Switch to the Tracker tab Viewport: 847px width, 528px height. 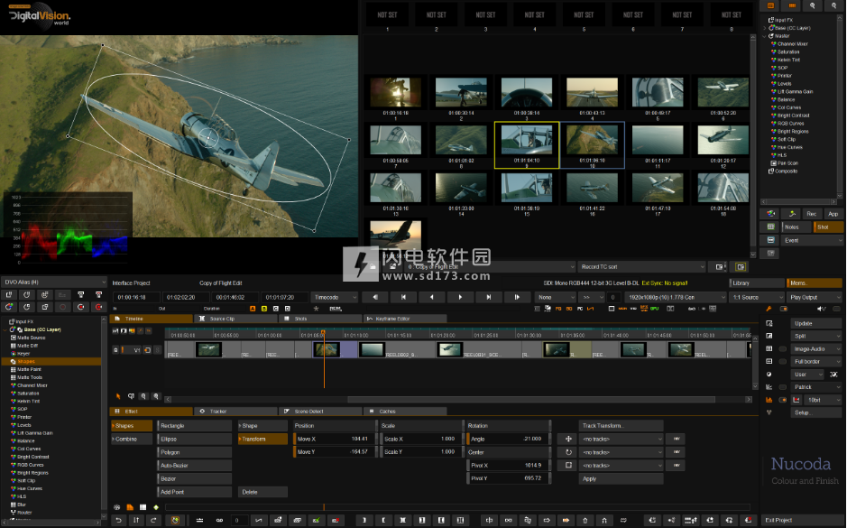[235, 412]
